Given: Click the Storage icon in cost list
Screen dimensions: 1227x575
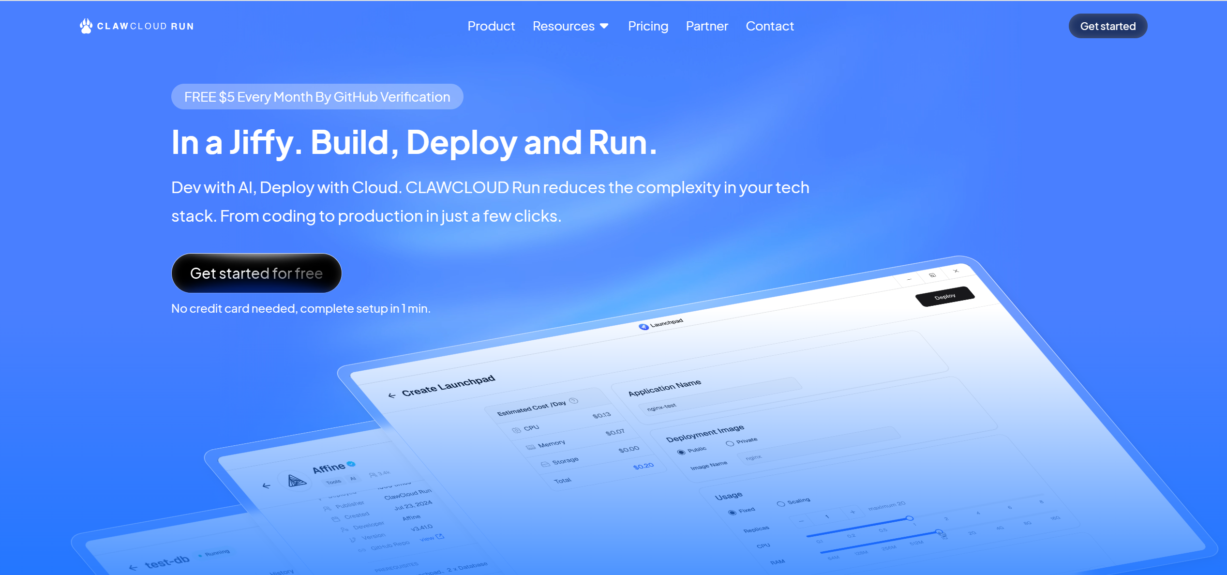Looking at the screenshot, I should pyautogui.click(x=545, y=464).
